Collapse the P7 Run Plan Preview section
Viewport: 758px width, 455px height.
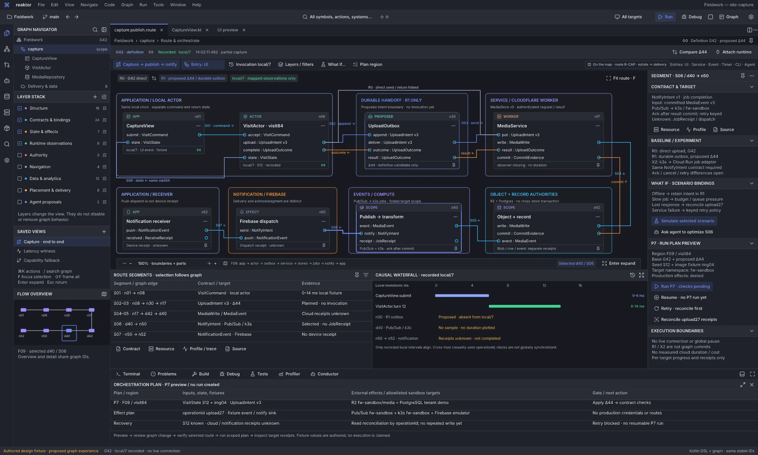(752, 243)
